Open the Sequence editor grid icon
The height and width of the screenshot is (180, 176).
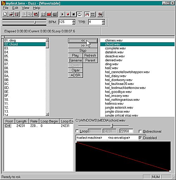(x=55, y=14)
